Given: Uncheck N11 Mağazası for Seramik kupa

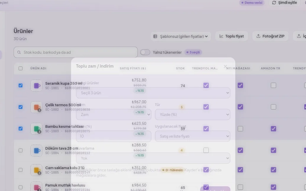Looking at the screenshot, I should coord(240,85).
